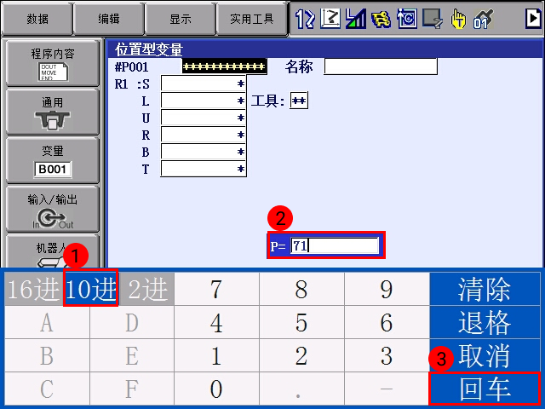Open the 机器人 robot menu
The width and height of the screenshot is (545, 409).
pos(53,252)
